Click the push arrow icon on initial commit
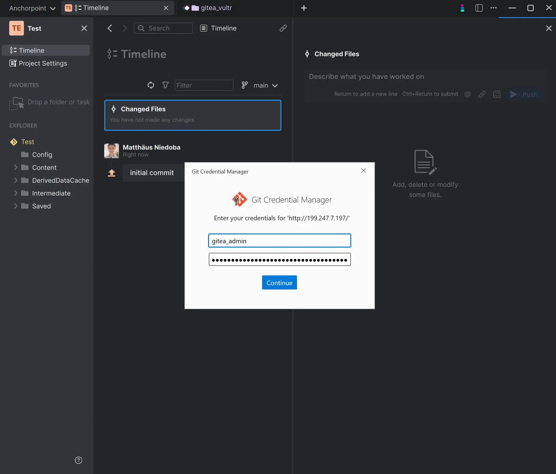Image resolution: width=556 pixels, height=474 pixels. click(112, 173)
